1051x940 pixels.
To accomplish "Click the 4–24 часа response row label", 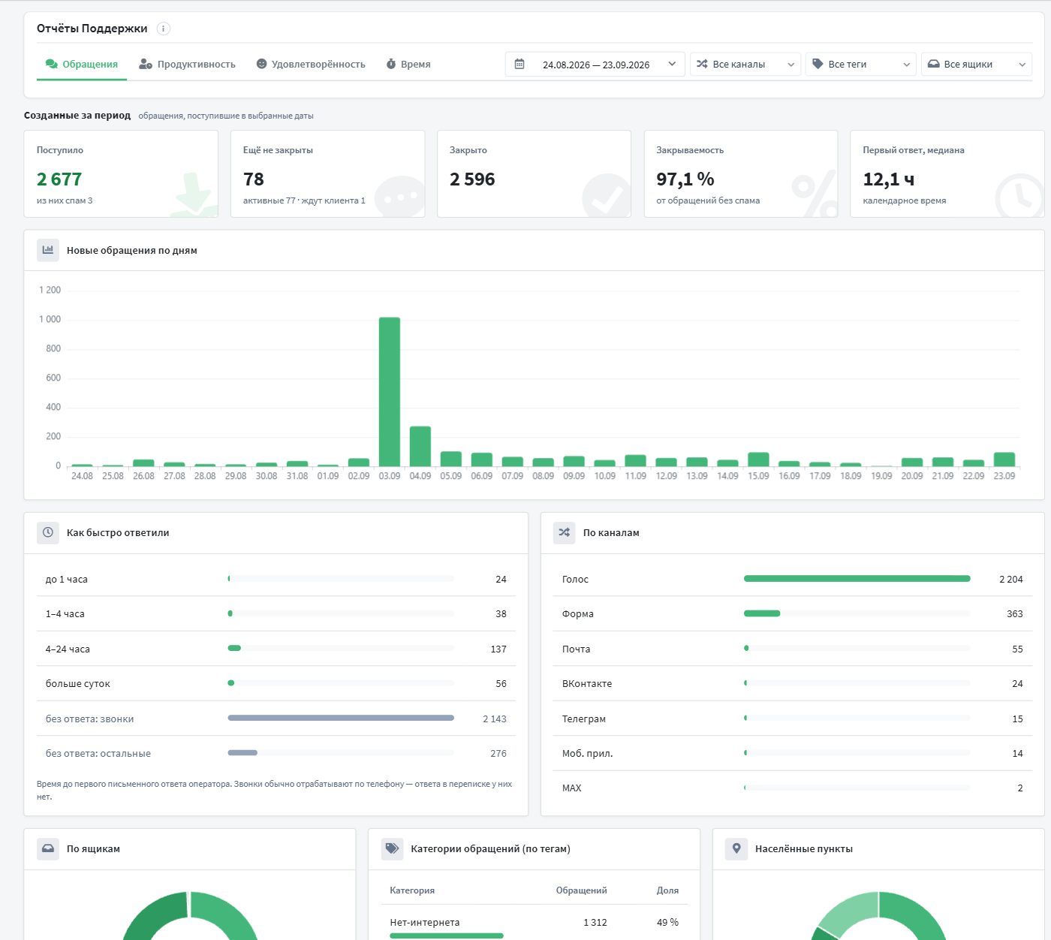I will [68, 649].
